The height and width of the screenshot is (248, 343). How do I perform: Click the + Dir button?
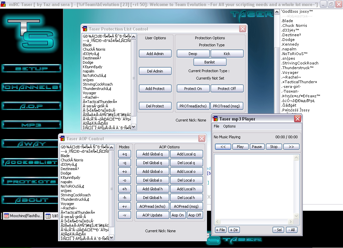[x=234, y=230]
